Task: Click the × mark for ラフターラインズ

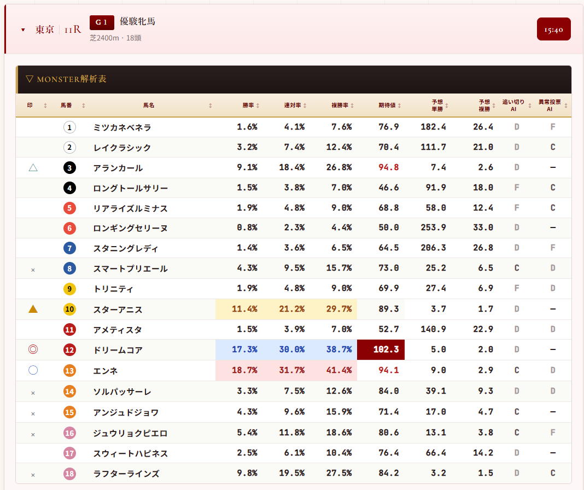Action: click(33, 475)
